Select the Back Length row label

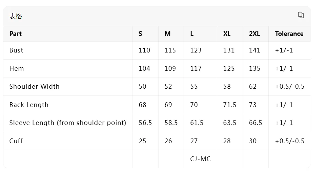(x=29, y=105)
